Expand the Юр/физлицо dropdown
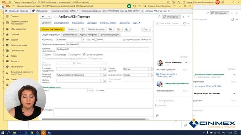This screenshot has height=135, width=241. [x=83, y=39]
